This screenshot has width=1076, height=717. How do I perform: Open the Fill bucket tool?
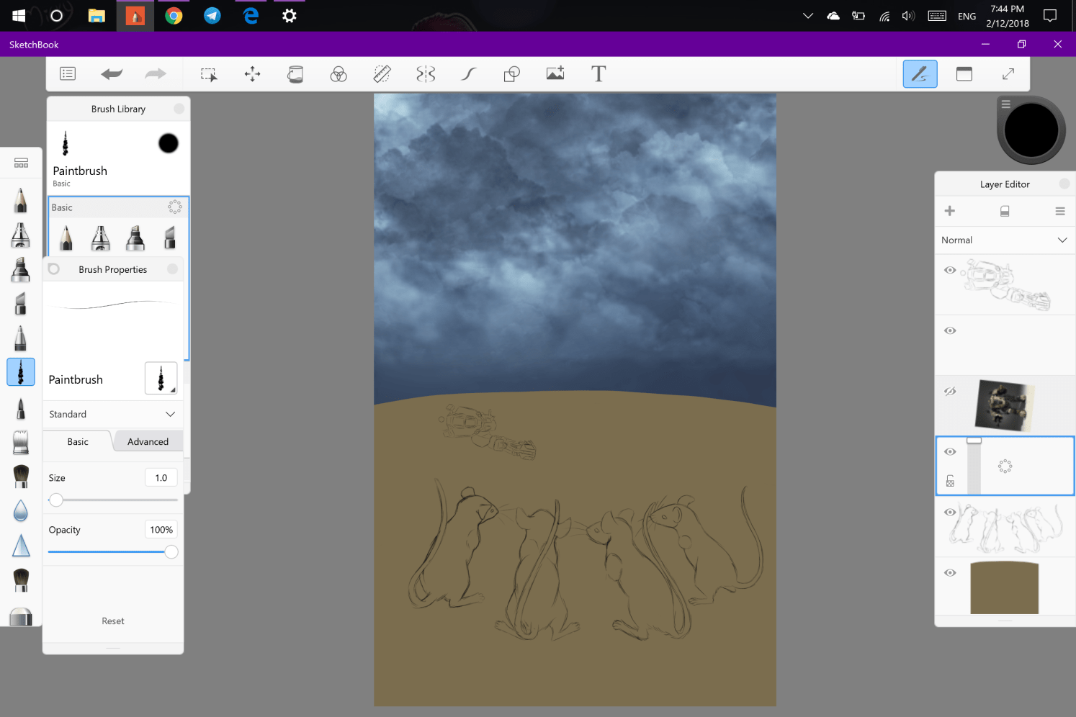[x=295, y=73]
